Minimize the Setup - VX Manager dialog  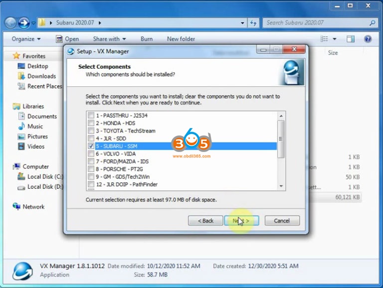(263, 50)
